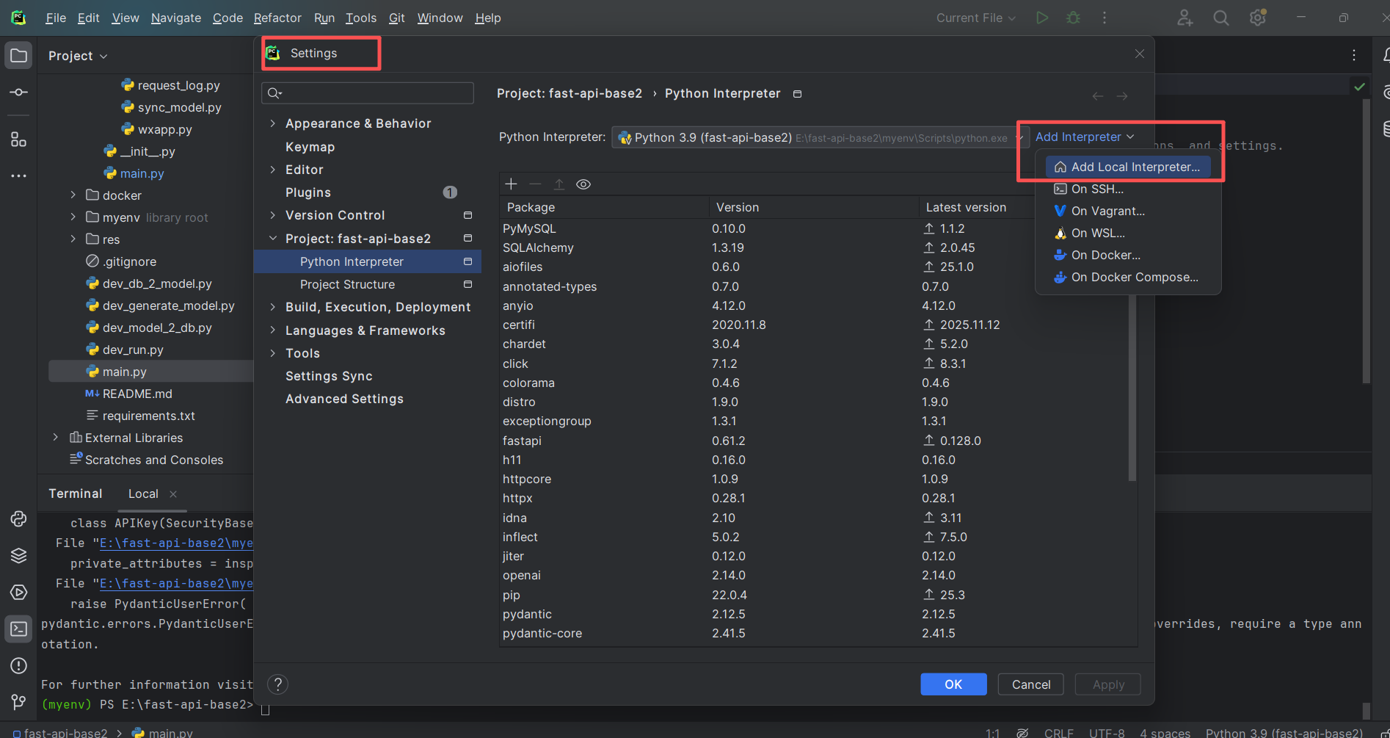Expand the Version Control settings group
Image resolution: width=1390 pixels, height=738 pixels.
[273, 215]
